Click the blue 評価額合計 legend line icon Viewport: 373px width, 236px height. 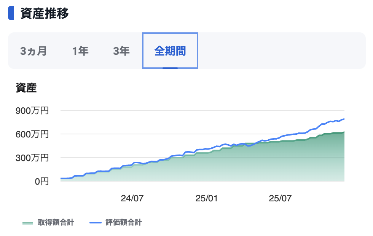(96, 223)
